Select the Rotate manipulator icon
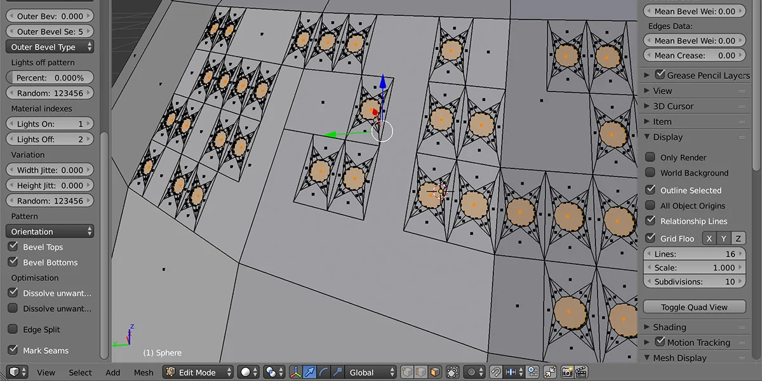 tap(324, 371)
